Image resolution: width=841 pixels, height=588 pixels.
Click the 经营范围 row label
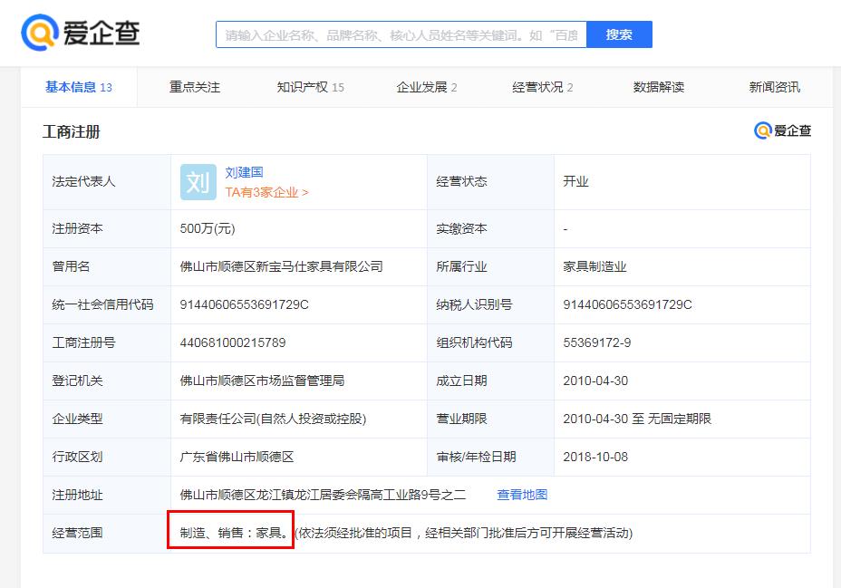pos(77,533)
